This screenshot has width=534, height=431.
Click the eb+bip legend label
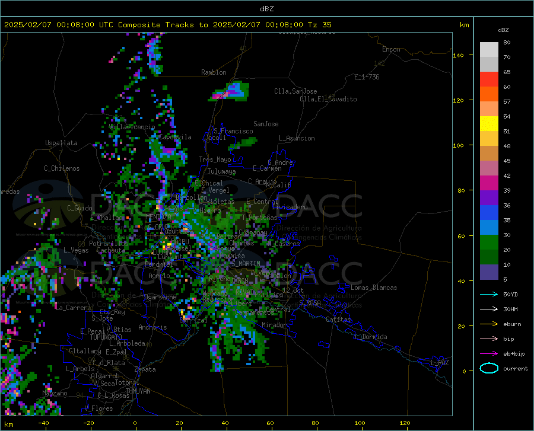coord(514,354)
